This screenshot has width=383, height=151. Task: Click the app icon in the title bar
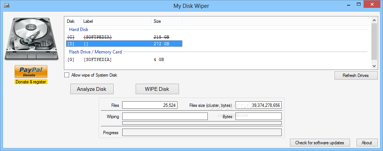pos(7,5)
